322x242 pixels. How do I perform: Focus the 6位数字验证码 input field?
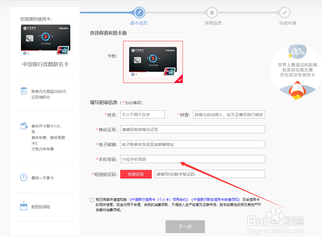coord(210,174)
